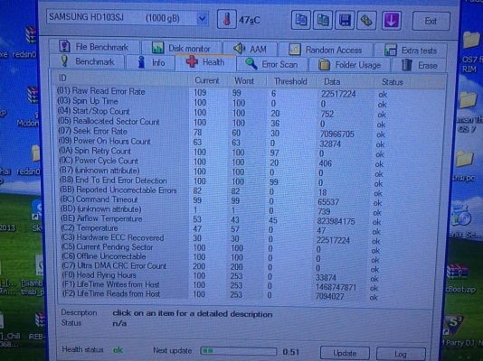Click the Next update progress bar
The width and height of the screenshot is (483, 361).
[239, 351]
